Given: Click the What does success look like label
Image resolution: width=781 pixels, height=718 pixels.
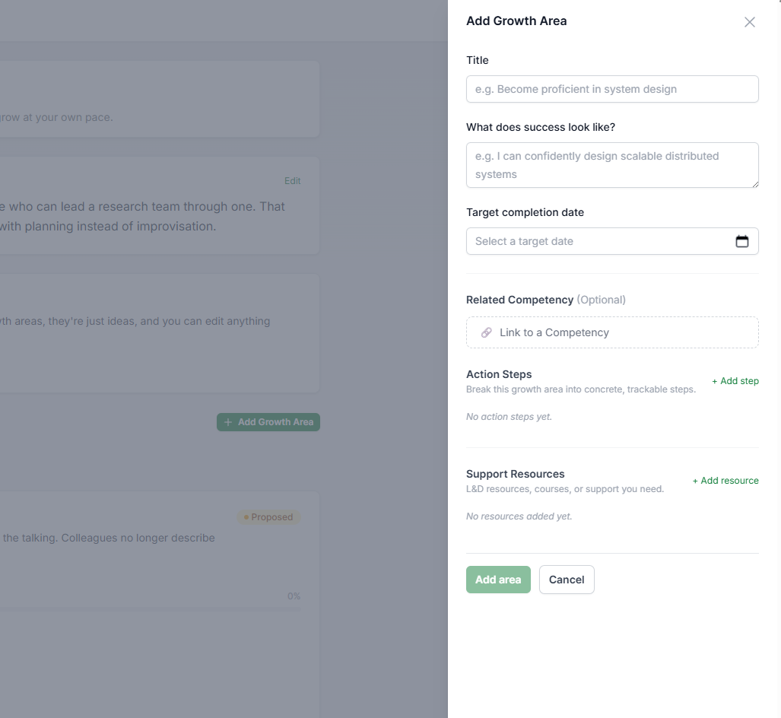Looking at the screenshot, I should coord(541,127).
